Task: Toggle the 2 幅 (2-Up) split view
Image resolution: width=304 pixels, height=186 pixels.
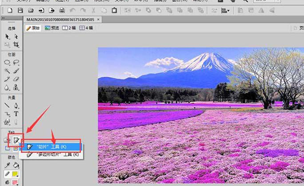Action: click(69, 28)
